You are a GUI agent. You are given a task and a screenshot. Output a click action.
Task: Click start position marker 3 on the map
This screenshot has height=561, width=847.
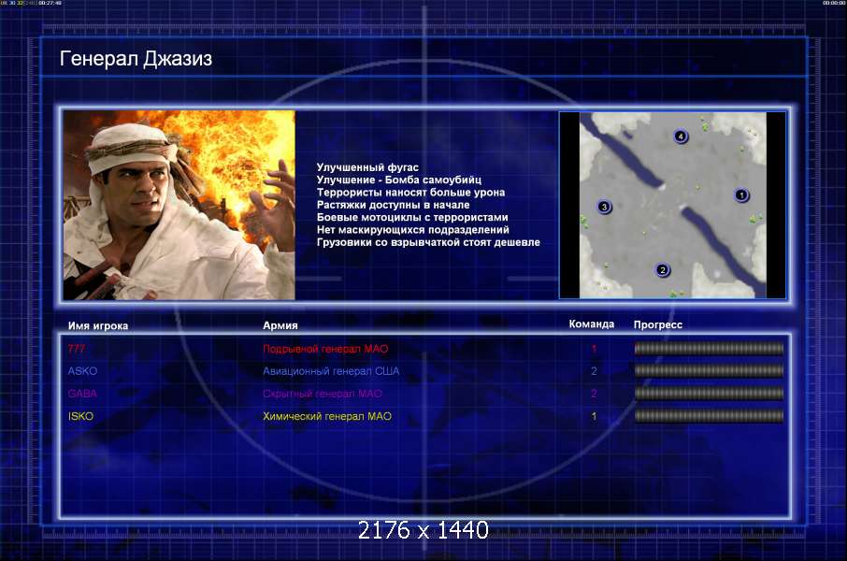[604, 207]
